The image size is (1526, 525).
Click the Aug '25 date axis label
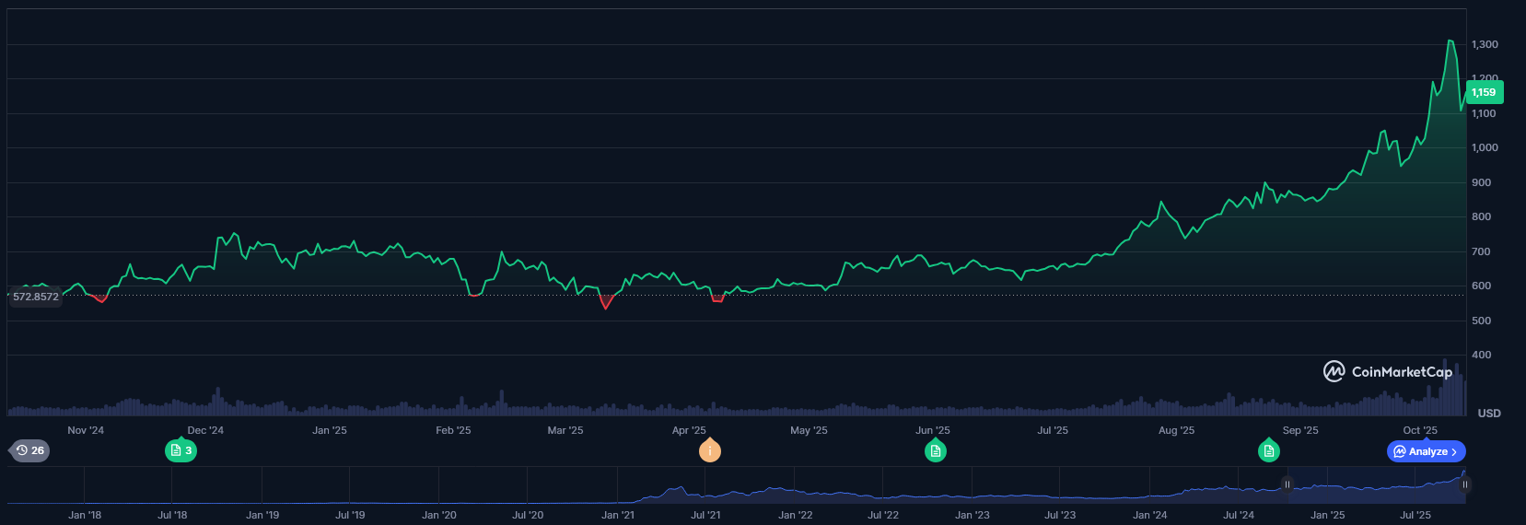[x=1176, y=430]
